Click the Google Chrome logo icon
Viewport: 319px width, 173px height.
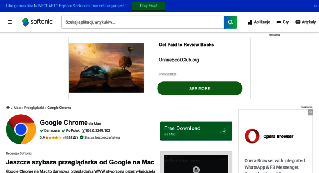point(21,129)
